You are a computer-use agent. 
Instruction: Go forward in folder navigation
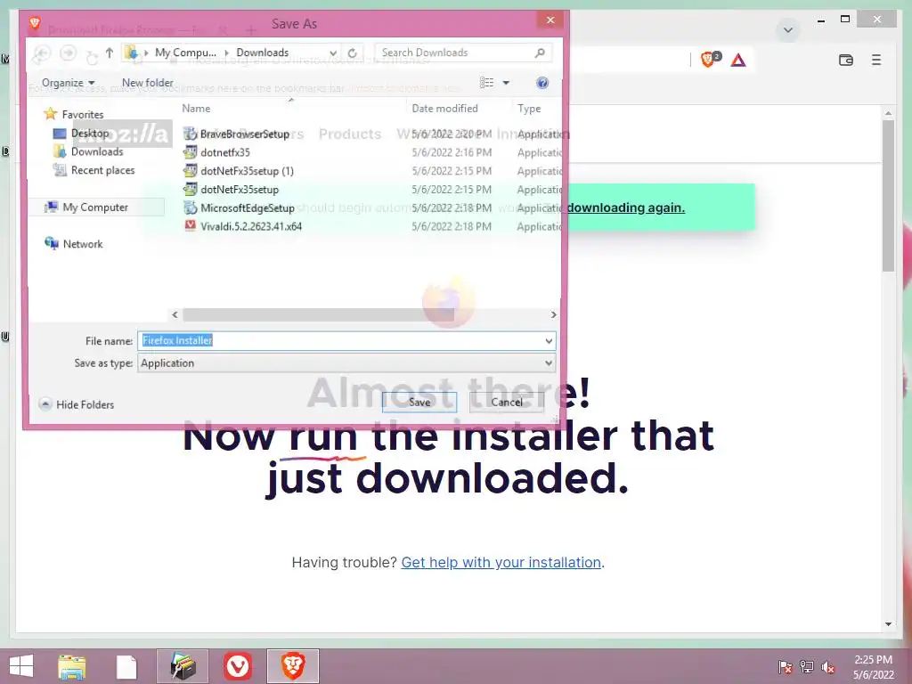(x=68, y=53)
